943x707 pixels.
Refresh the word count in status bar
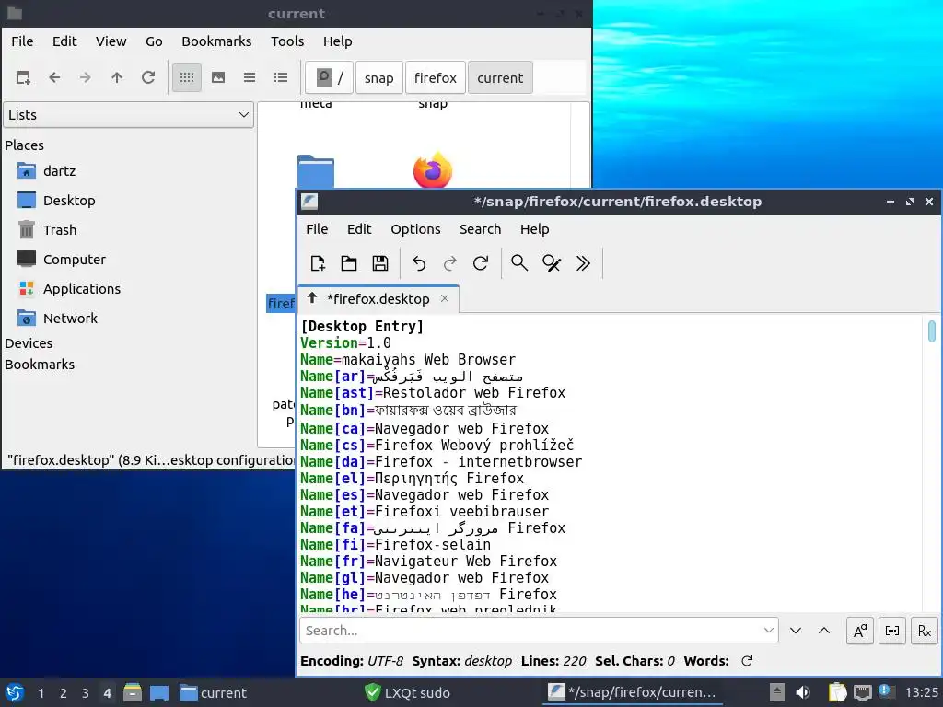point(747,661)
